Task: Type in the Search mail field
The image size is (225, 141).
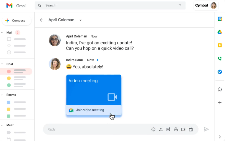Action: (x=110, y=6)
